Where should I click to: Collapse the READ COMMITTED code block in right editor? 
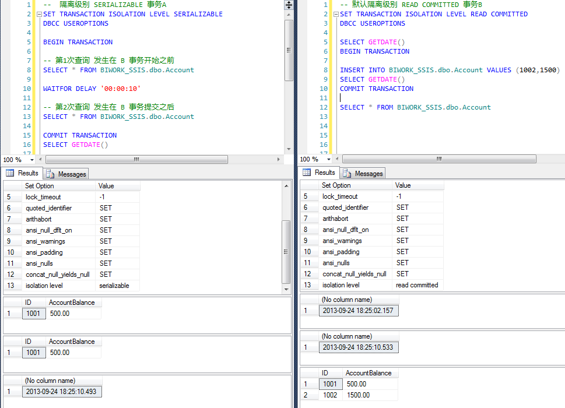click(x=335, y=14)
